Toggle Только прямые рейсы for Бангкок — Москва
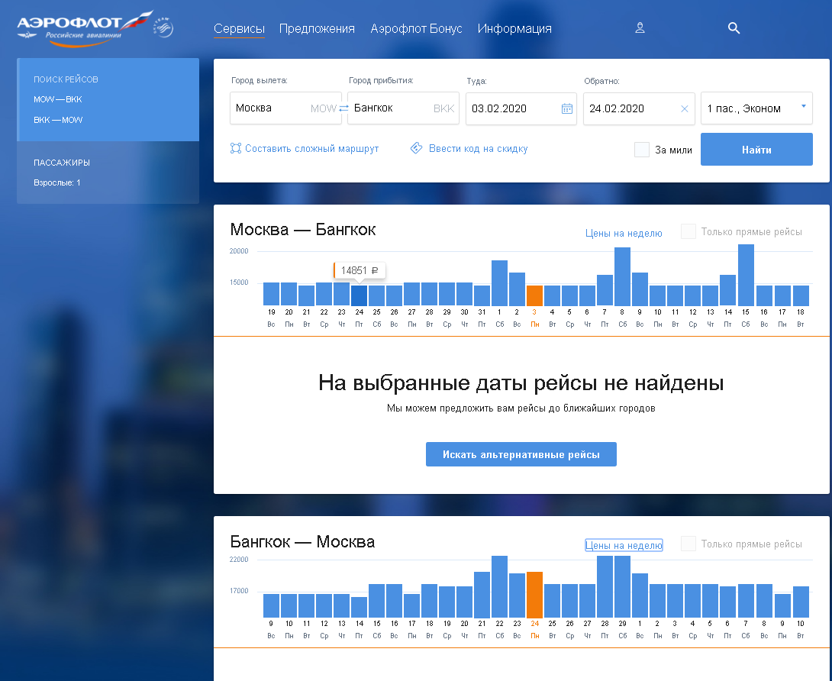832x681 pixels. coord(688,544)
